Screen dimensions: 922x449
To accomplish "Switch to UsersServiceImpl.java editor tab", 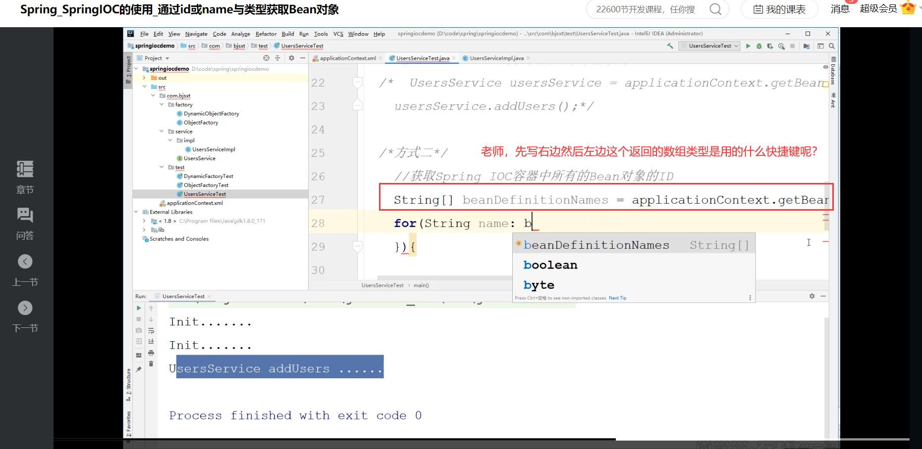I will [496, 58].
